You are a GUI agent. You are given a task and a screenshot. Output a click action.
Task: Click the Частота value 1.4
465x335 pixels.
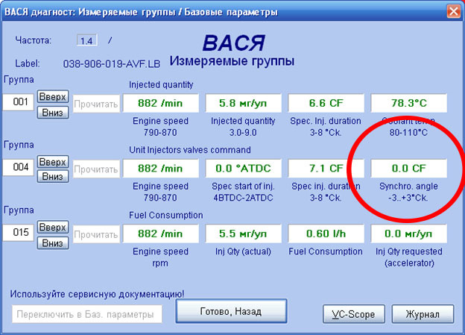[x=86, y=41]
